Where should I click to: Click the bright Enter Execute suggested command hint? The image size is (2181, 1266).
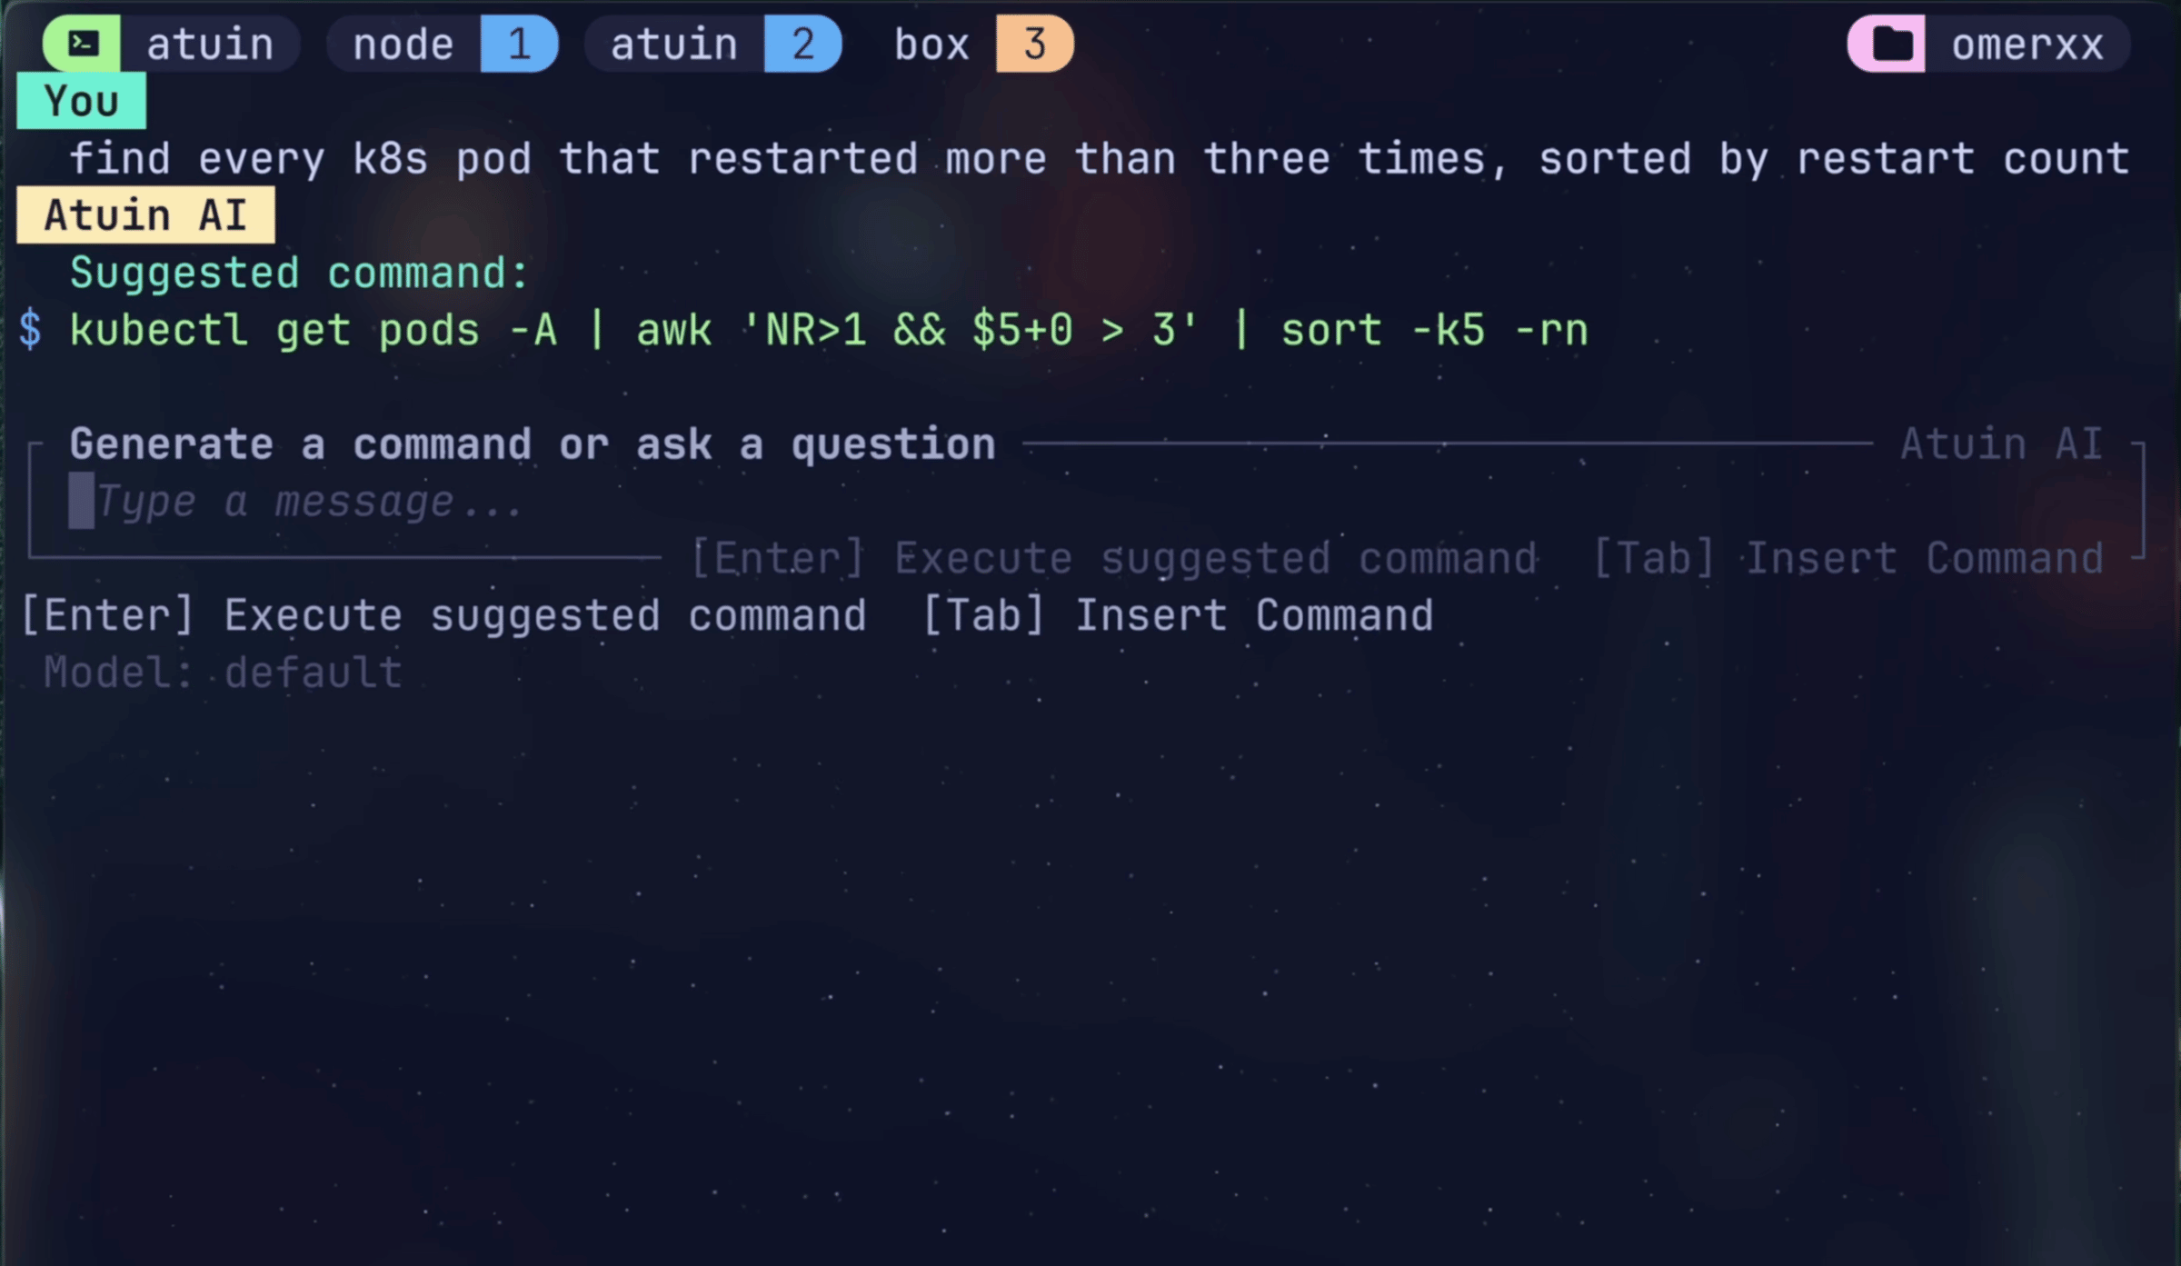443,615
